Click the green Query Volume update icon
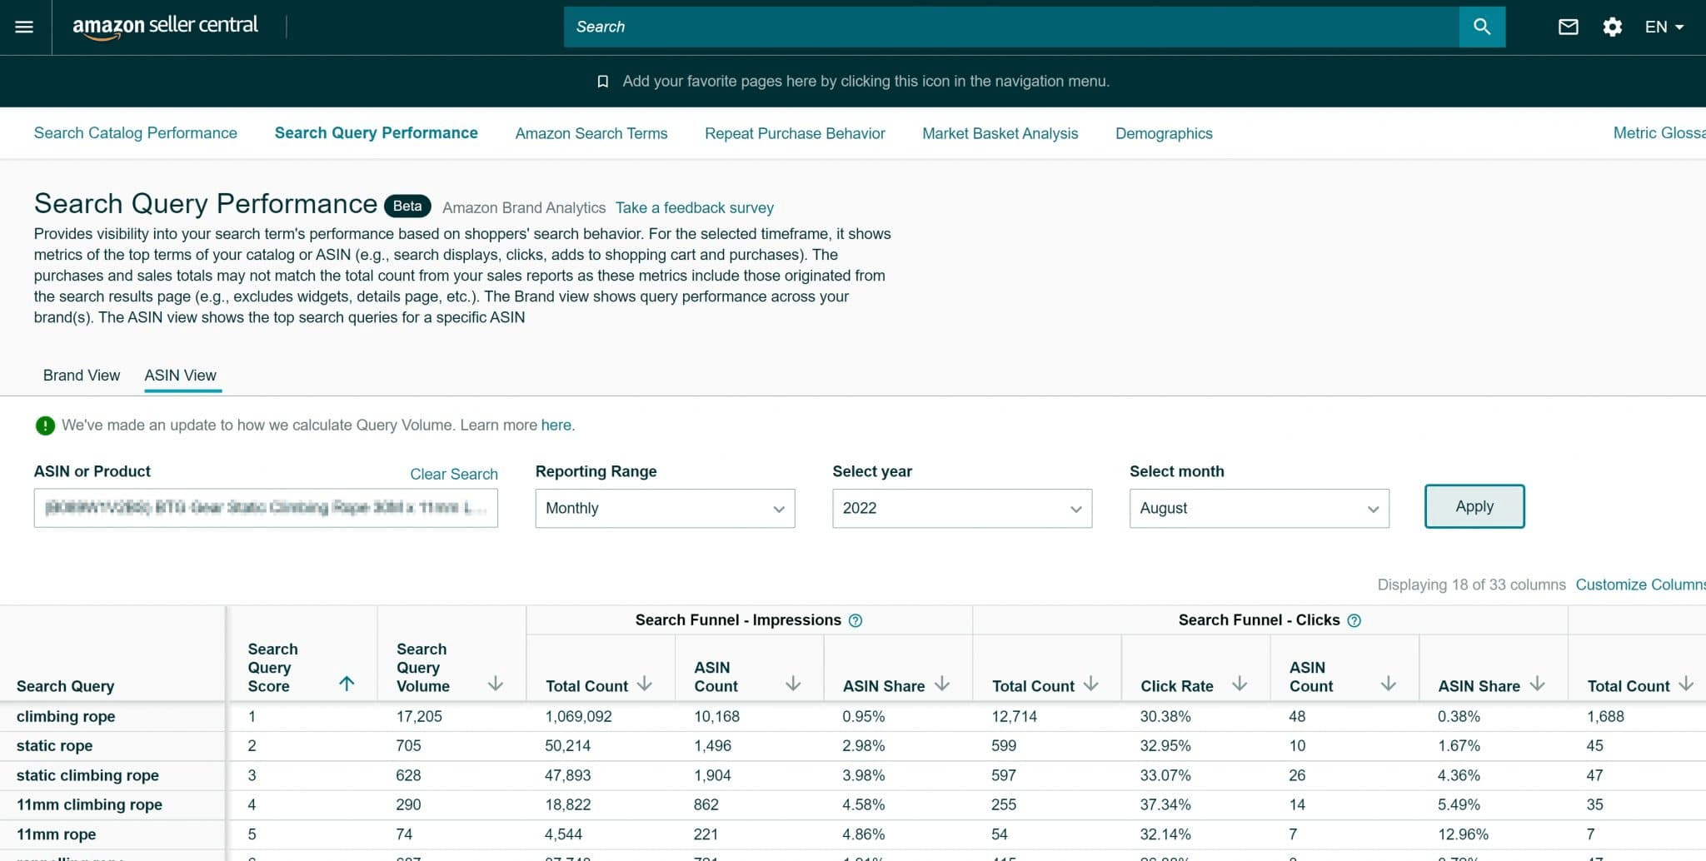This screenshot has width=1706, height=861. 43,426
